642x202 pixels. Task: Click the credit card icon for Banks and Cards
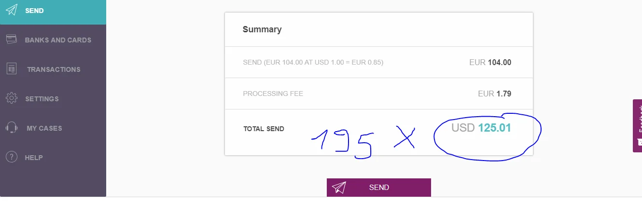(12, 40)
